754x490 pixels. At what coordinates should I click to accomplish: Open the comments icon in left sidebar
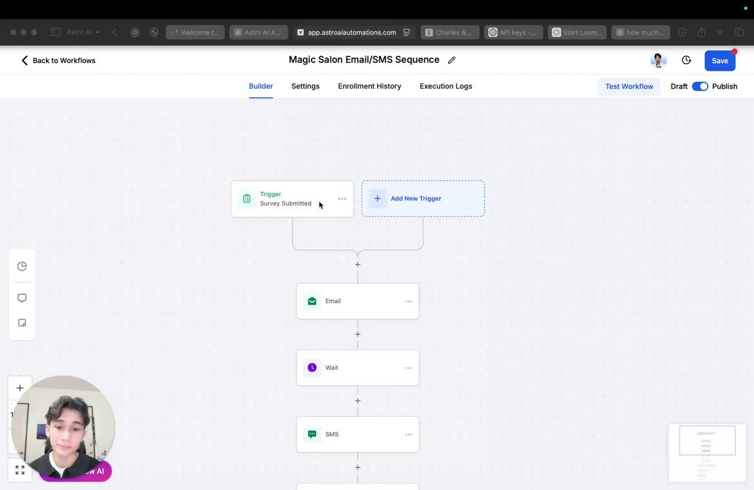[x=22, y=298]
